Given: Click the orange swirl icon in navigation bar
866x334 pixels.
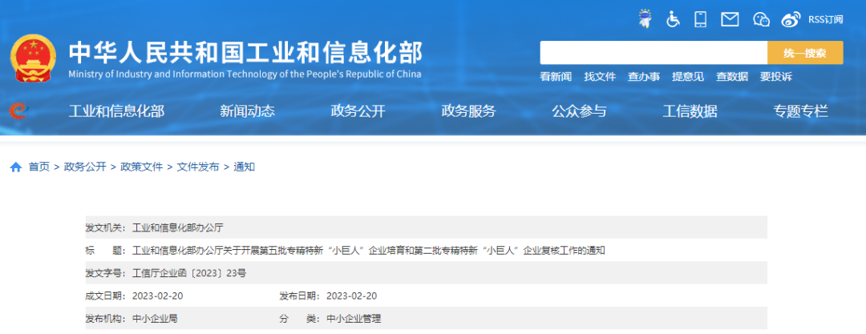Looking at the screenshot, I should (x=18, y=111).
